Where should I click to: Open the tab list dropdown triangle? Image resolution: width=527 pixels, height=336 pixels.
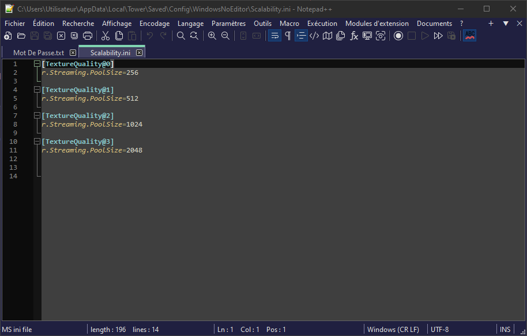coord(506,24)
